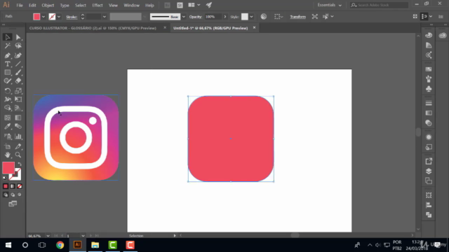The height and width of the screenshot is (252, 449).
Task: Select the Column Graph tool
Action: 18,136
